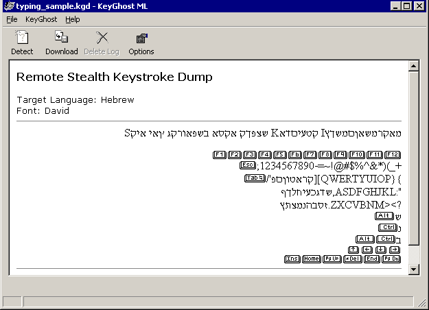
Task: Click the F8 key glyph
Action: [325, 155]
